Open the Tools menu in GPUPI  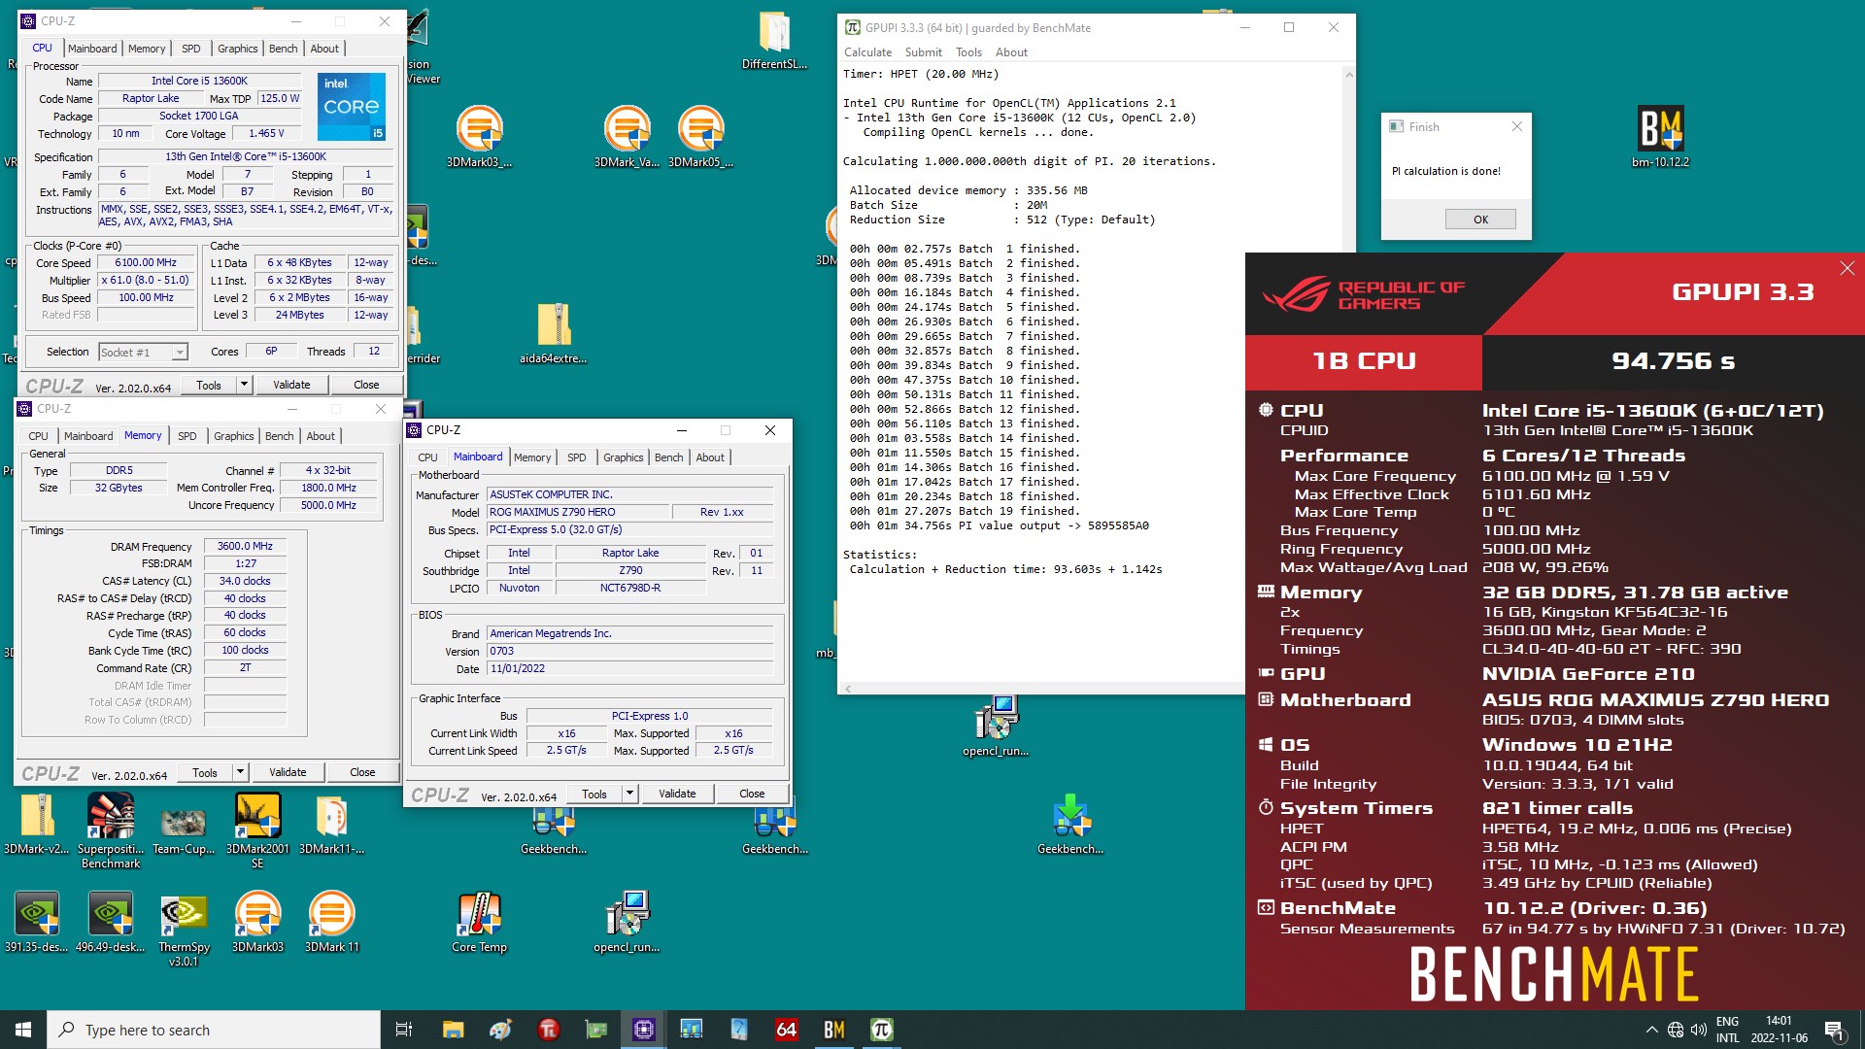click(968, 52)
